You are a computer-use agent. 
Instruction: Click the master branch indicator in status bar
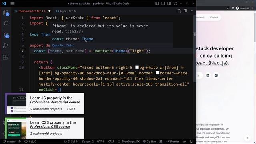tap(10, 142)
